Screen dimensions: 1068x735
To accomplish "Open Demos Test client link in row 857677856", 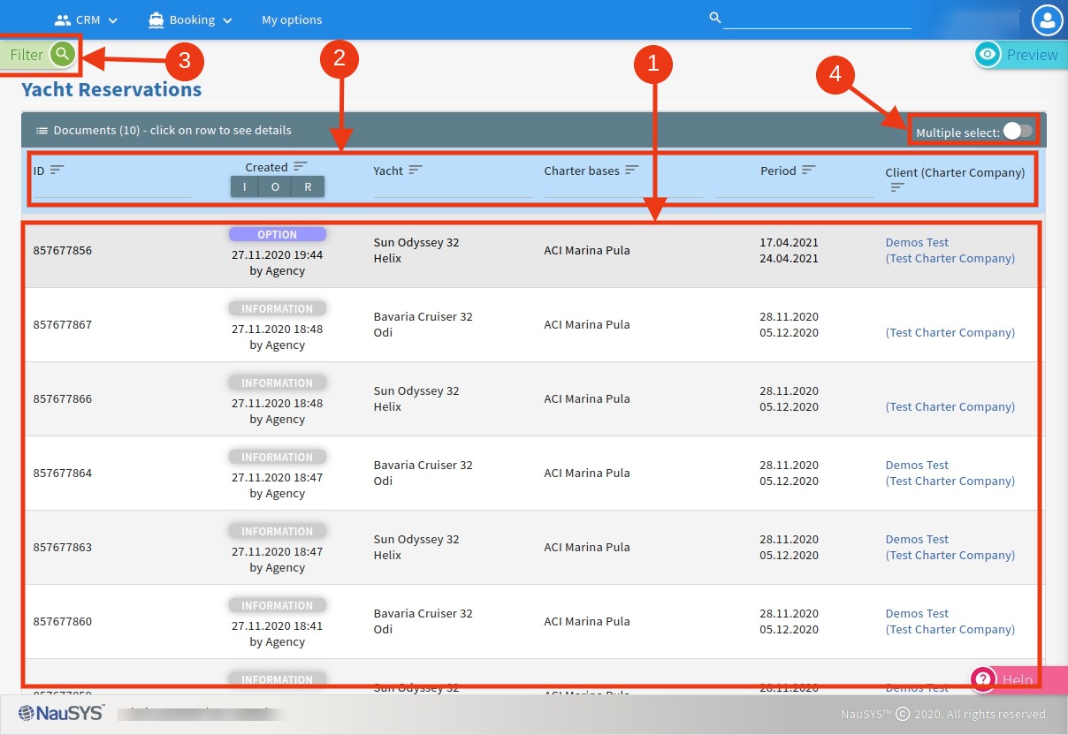I will pos(917,243).
